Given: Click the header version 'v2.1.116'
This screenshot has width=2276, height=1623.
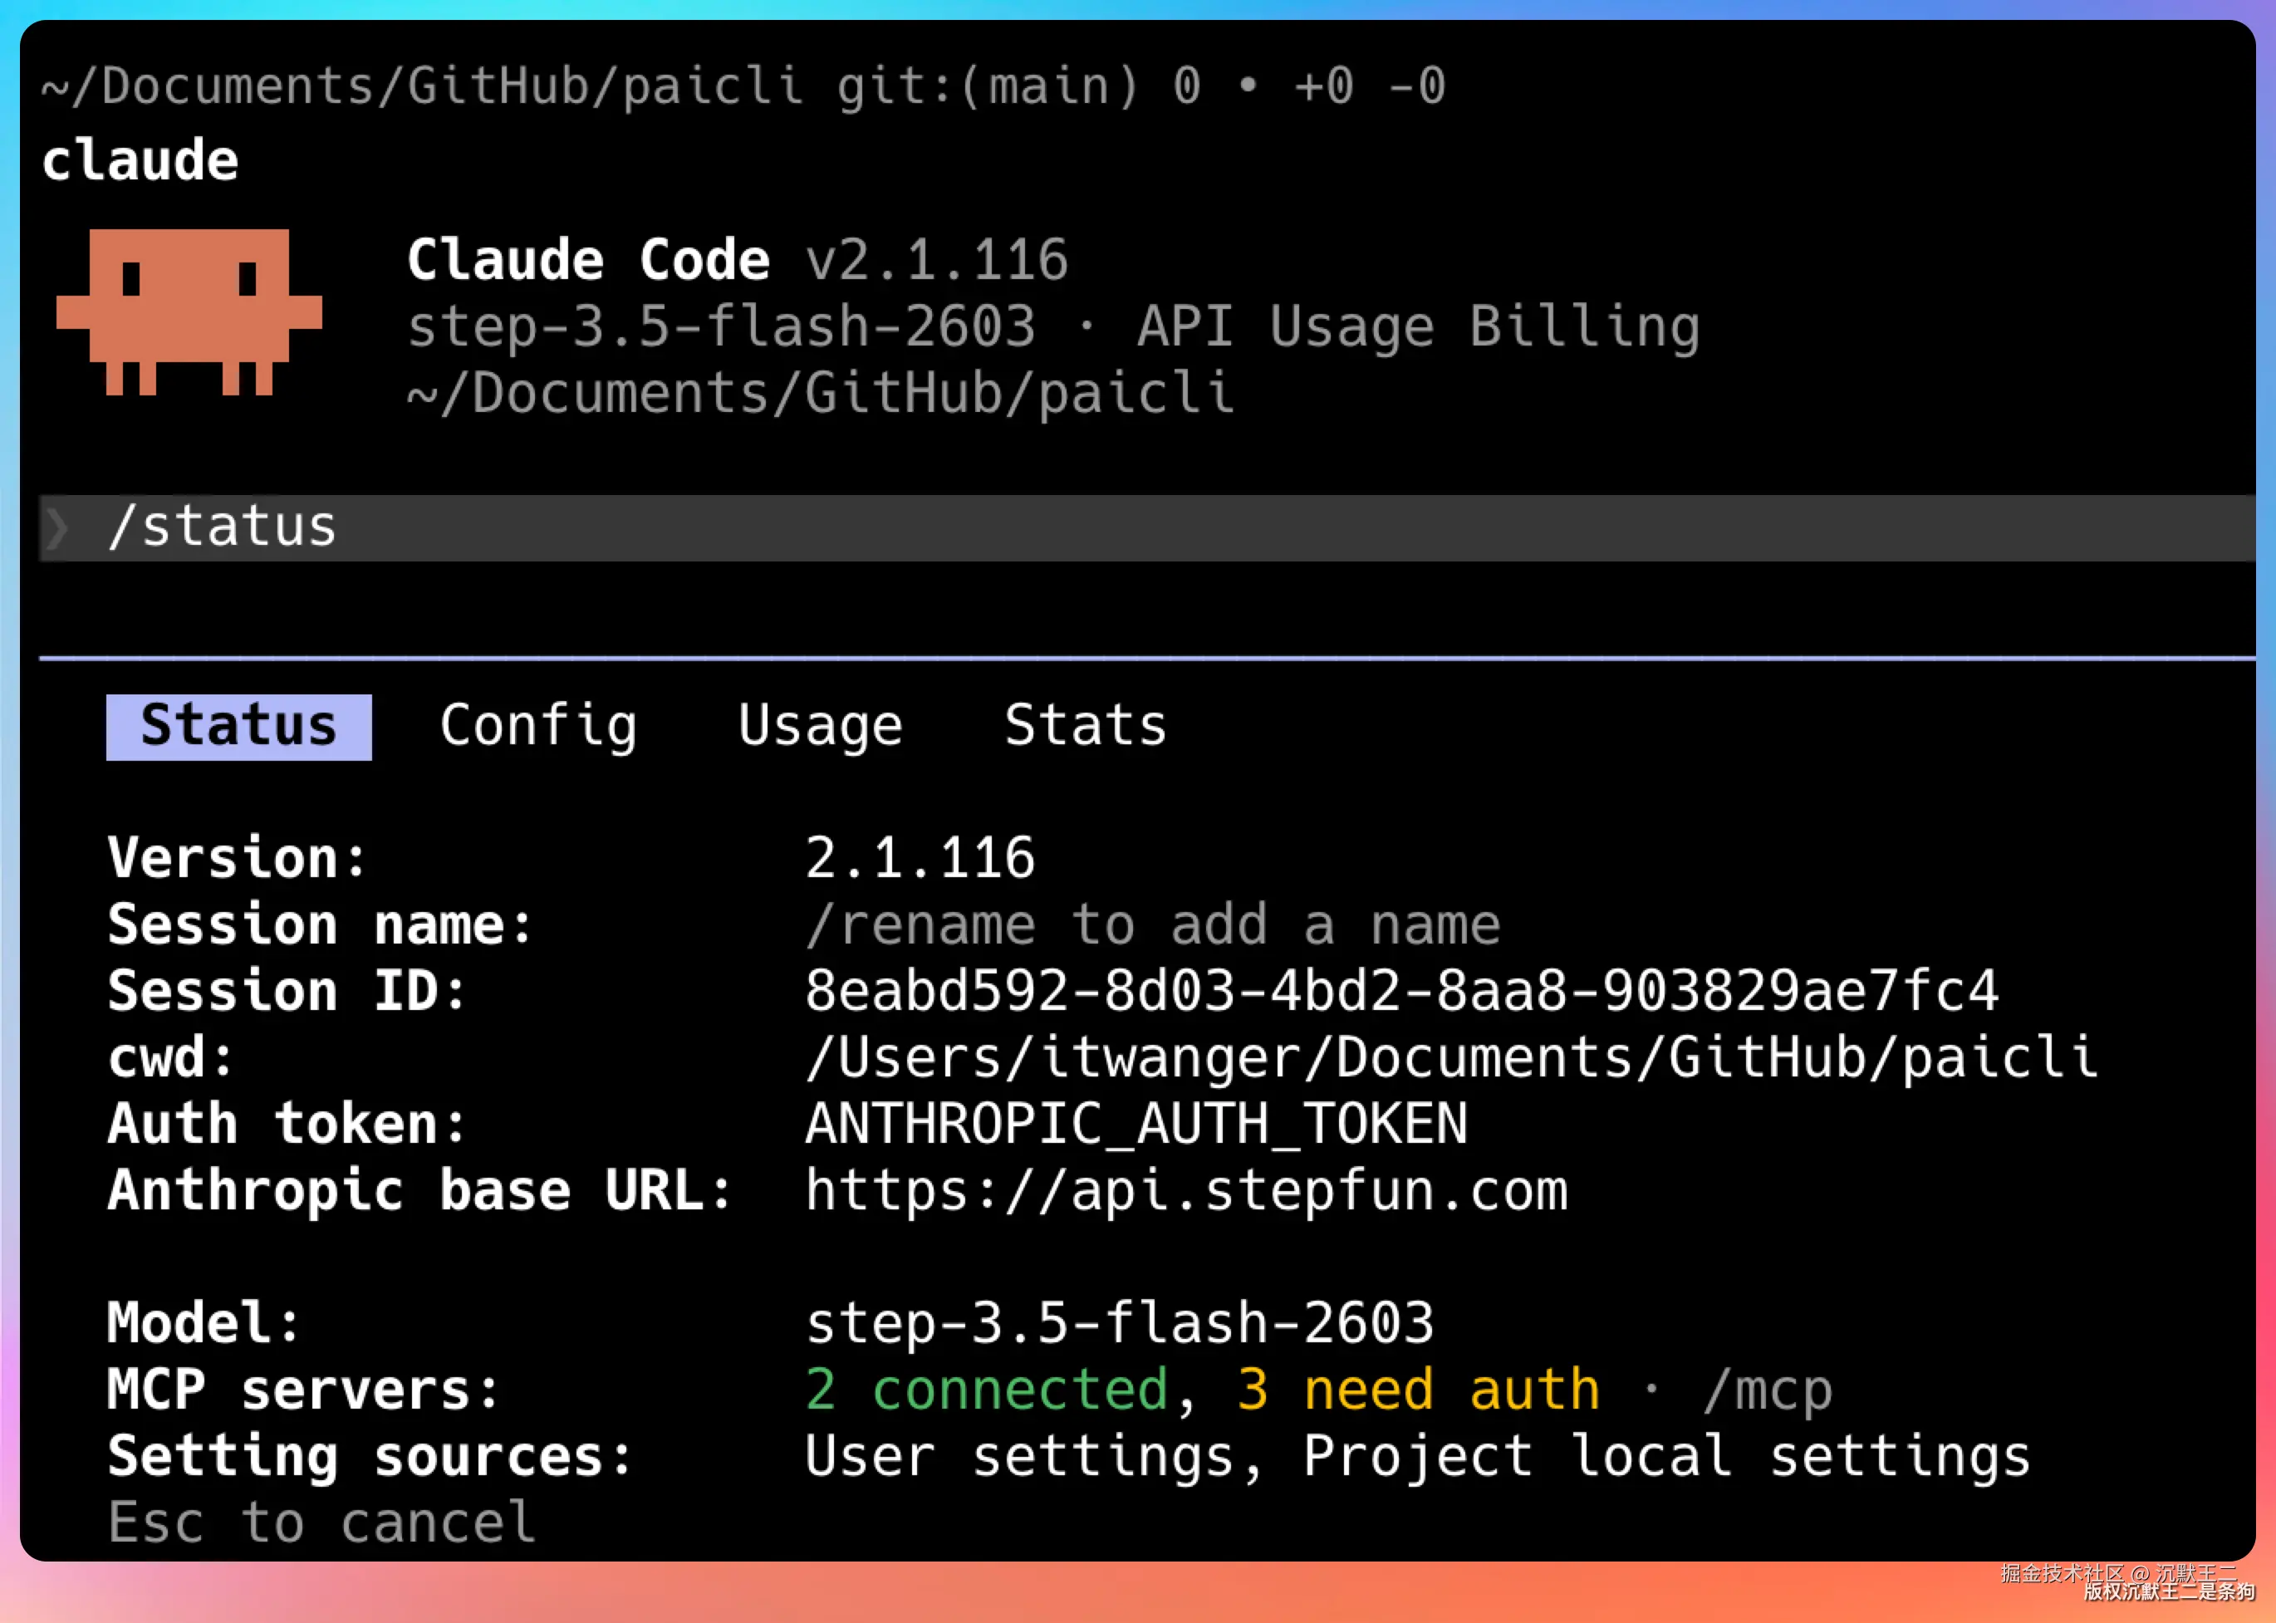Looking at the screenshot, I should [x=937, y=261].
